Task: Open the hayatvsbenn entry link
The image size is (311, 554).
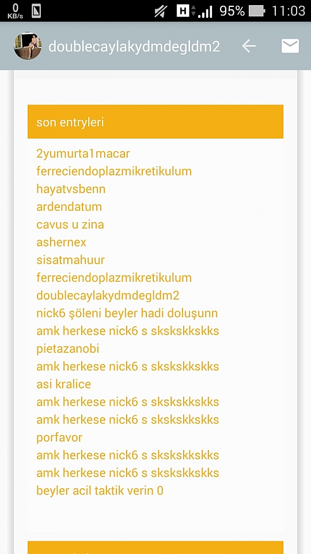Action: click(x=71, y=189)
